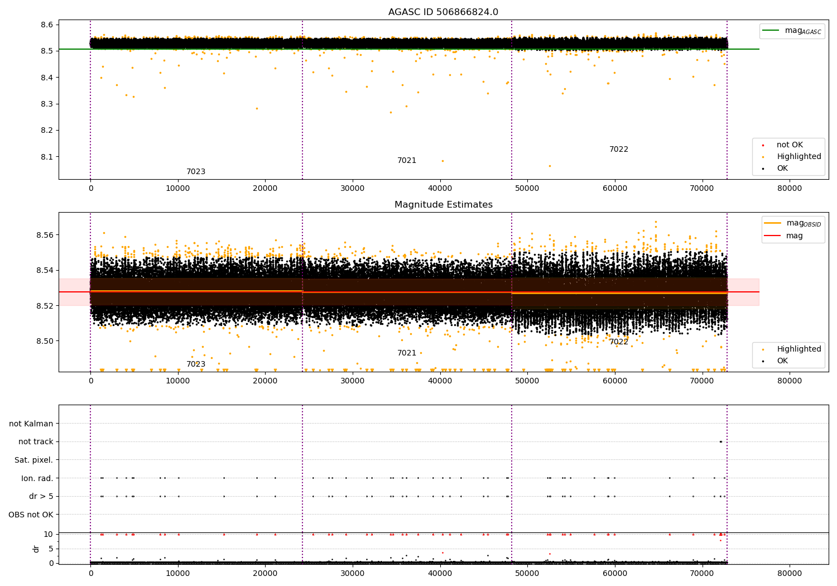837x586 pixels.
Task: Select the 'not OK' legend entry
Action: pos(790,145)
